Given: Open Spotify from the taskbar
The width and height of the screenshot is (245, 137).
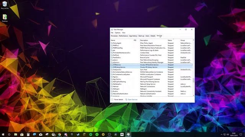Looking at the screenshot, I should 91,134.
